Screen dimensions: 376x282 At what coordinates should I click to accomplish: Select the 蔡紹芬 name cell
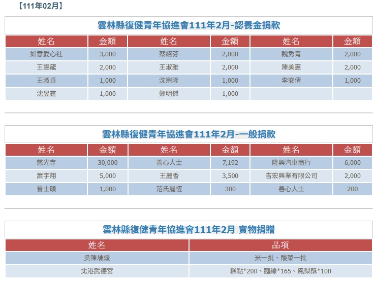point(169,54)
